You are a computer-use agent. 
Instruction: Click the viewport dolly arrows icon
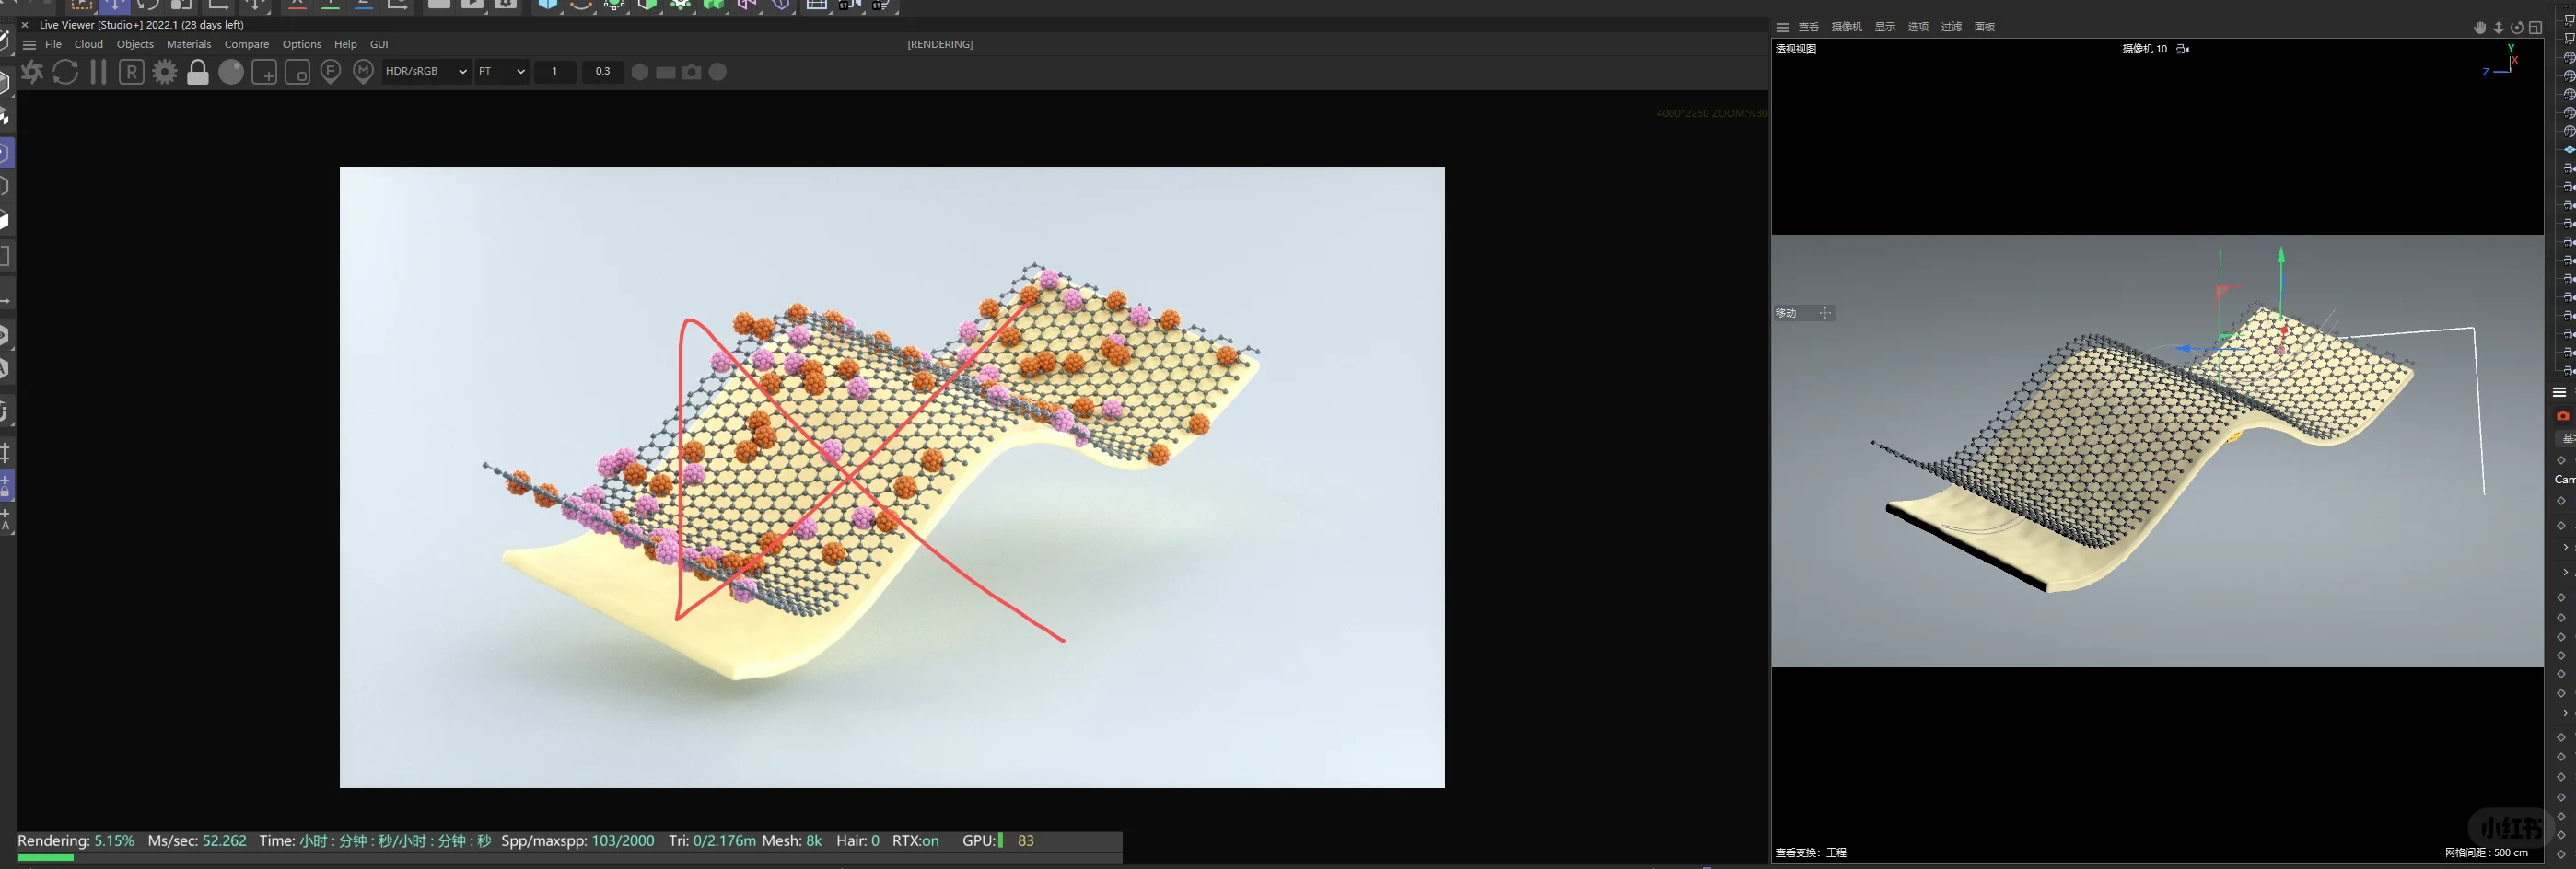click(2498, 28)
